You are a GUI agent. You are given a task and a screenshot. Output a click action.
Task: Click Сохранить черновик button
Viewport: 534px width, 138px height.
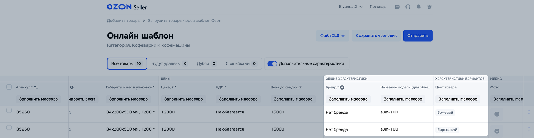coord(376,36)
